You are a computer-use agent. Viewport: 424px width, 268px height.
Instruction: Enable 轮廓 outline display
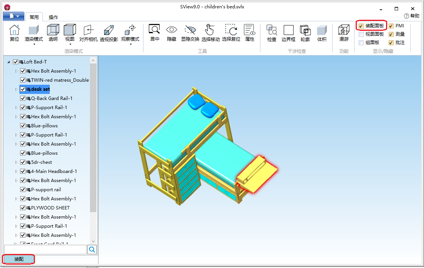point(305,30)
